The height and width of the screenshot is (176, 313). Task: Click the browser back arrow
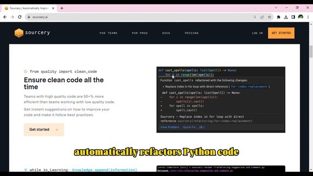5,17
